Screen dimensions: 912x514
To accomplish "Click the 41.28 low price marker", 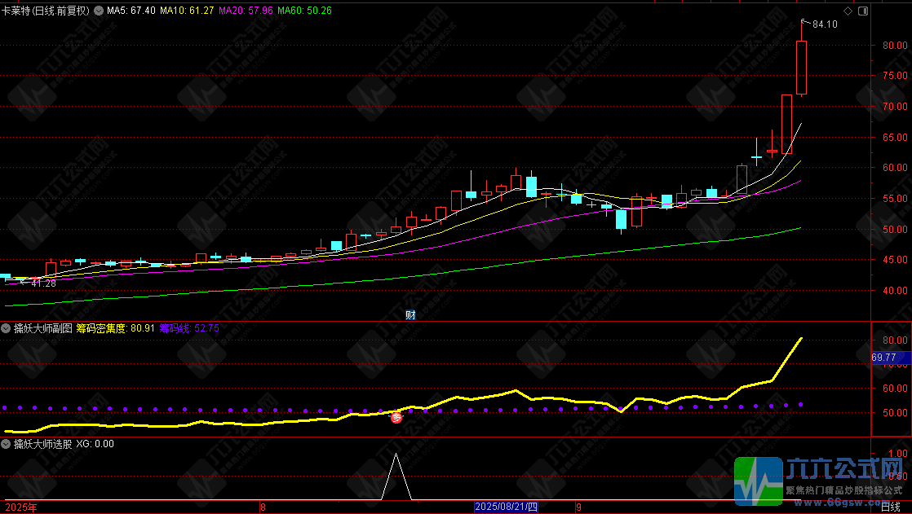I will point(43,283).
